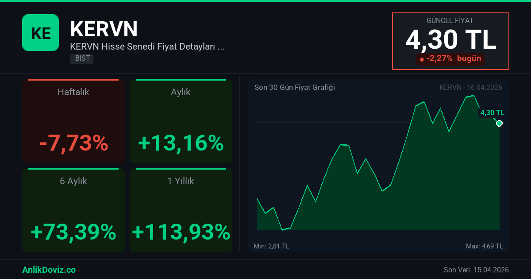Click the Son Veri date in the footer
This screenshot has width=531, height=279.
476,270
